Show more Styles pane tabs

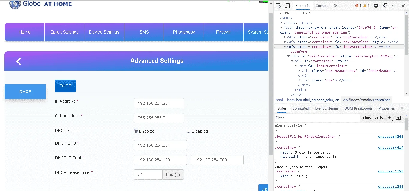click(x=402, y=108)
